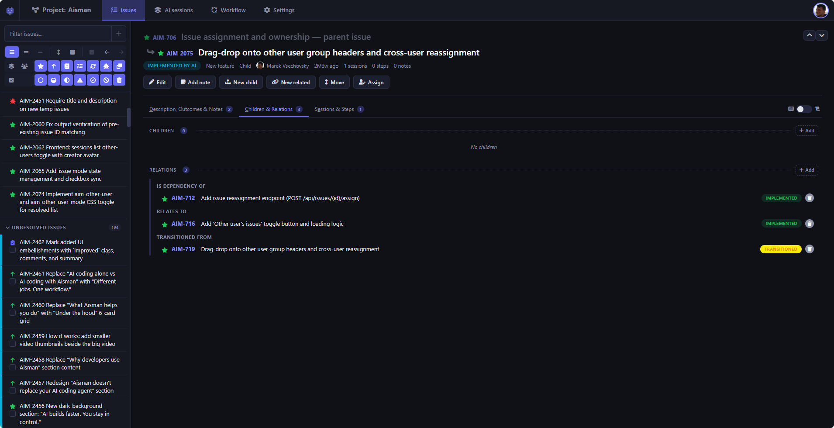The image size is (834, 428).
Task: Click the Assign button
Action: tap(371, 82)
